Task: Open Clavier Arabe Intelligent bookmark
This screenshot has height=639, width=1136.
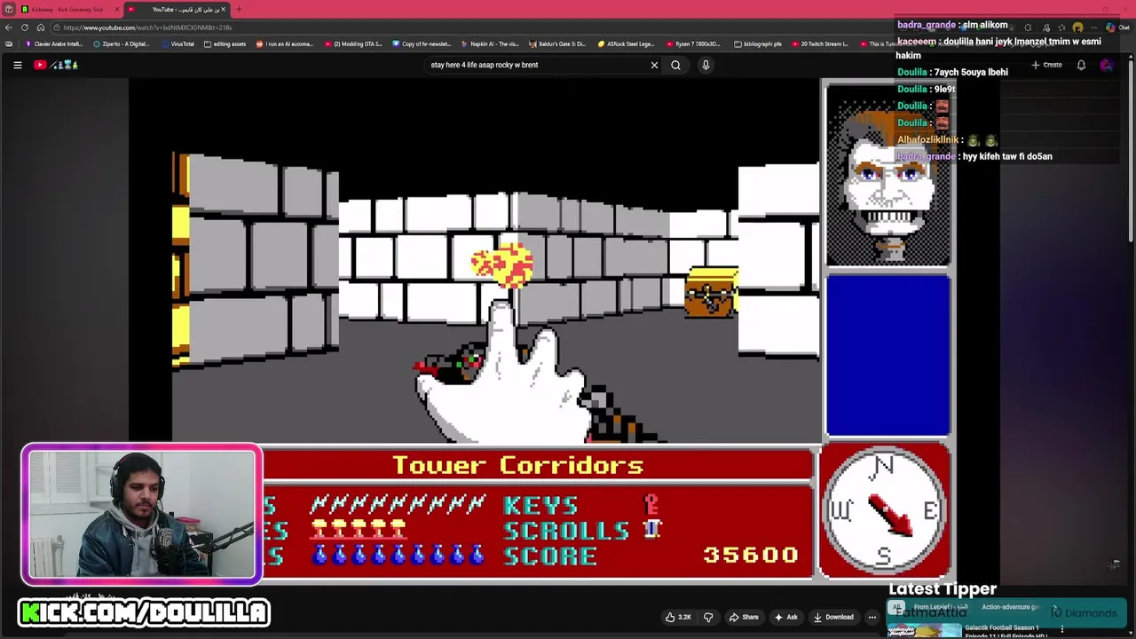Action: click(x=54, y=43)
